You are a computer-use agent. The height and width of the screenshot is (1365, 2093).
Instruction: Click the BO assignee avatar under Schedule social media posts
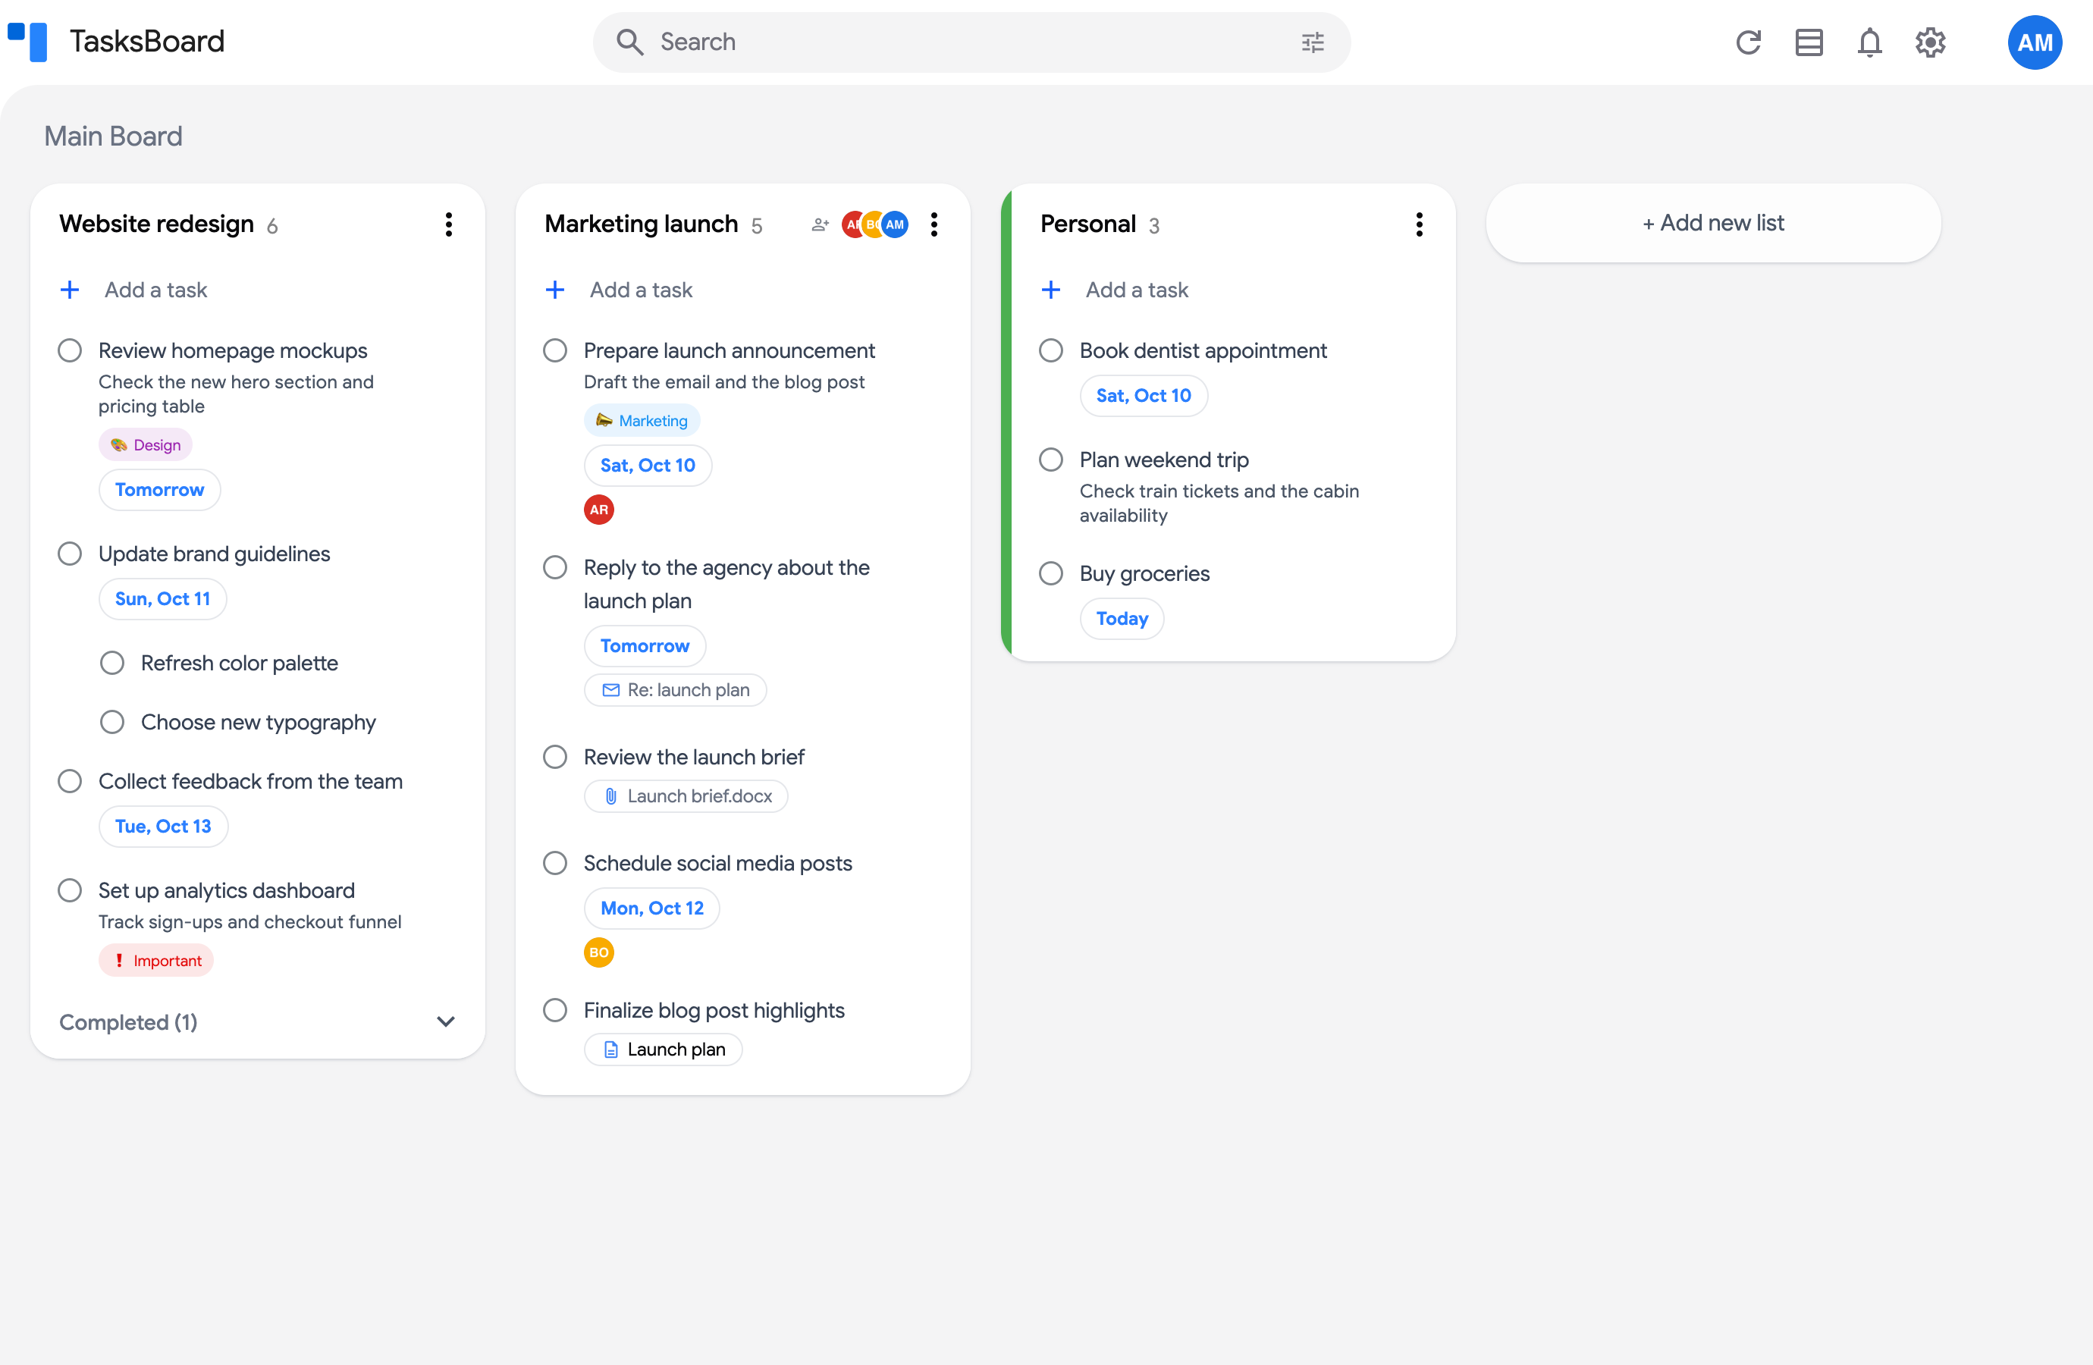[599, 952]
